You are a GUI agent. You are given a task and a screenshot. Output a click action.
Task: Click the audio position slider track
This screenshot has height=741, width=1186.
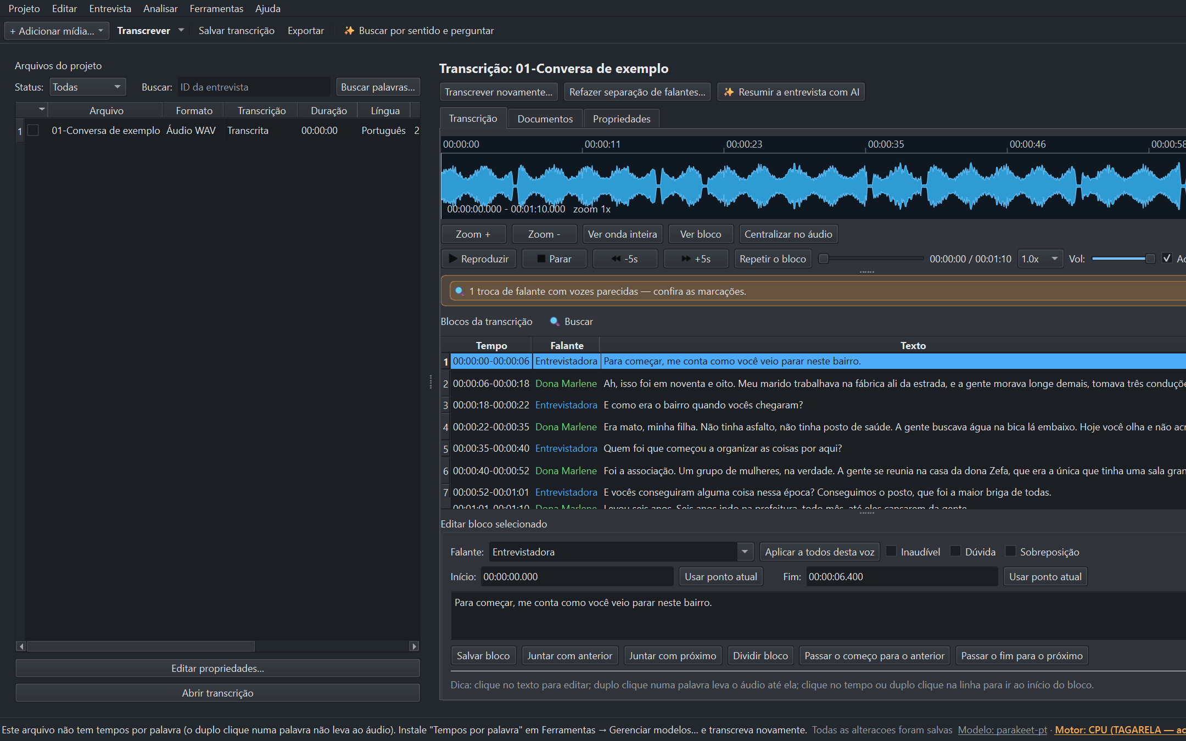[x=871, y=259]
